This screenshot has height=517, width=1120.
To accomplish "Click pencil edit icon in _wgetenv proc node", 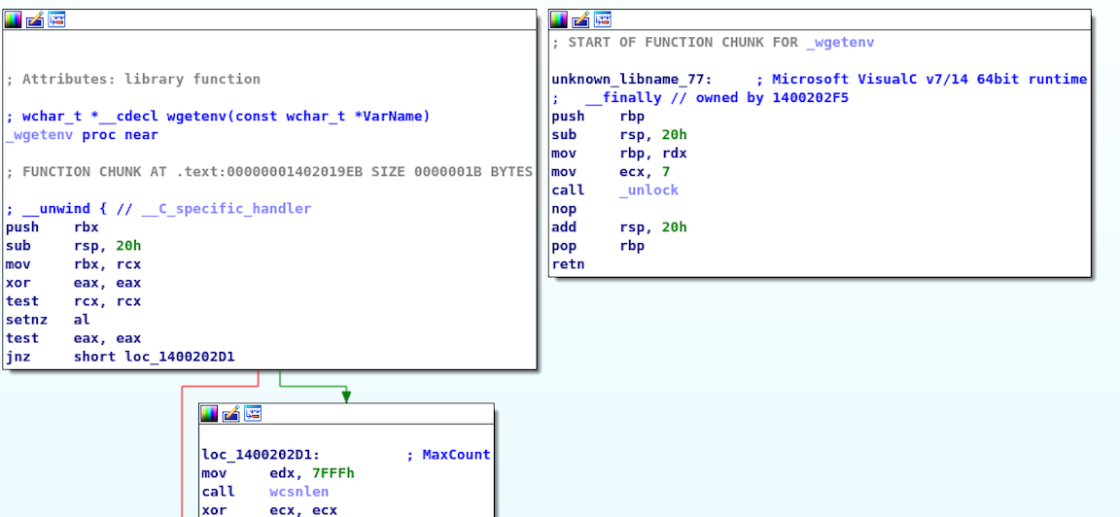I will (x=35, y=20).
